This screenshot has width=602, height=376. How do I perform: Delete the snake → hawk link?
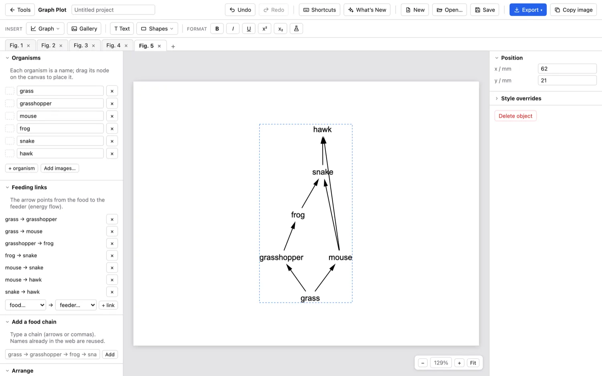112,292
